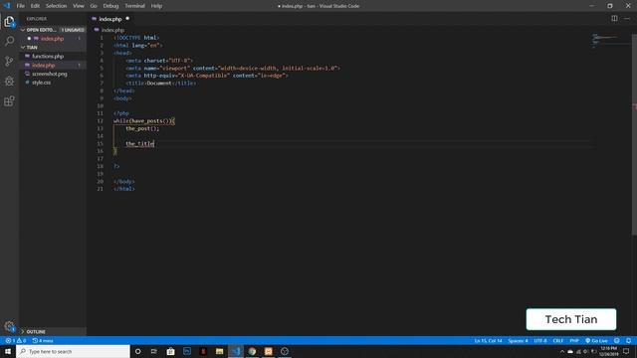Click the unsaved dot on index.php tab
Viewport: 637px width, 358px height.
[x=127, y=18]
